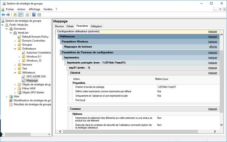Click masquer link on Imprimantes row
This screenshot has width=227, height=142.
coord(213,58)
